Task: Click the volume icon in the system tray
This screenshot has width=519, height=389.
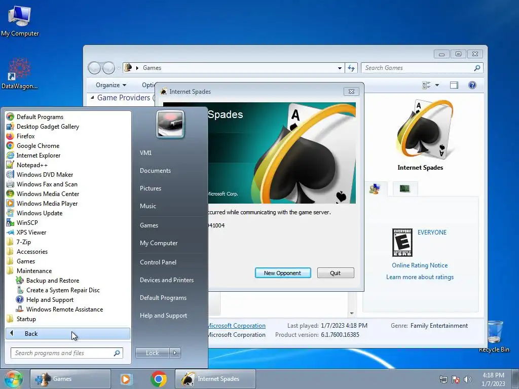Action: [468, 379]
